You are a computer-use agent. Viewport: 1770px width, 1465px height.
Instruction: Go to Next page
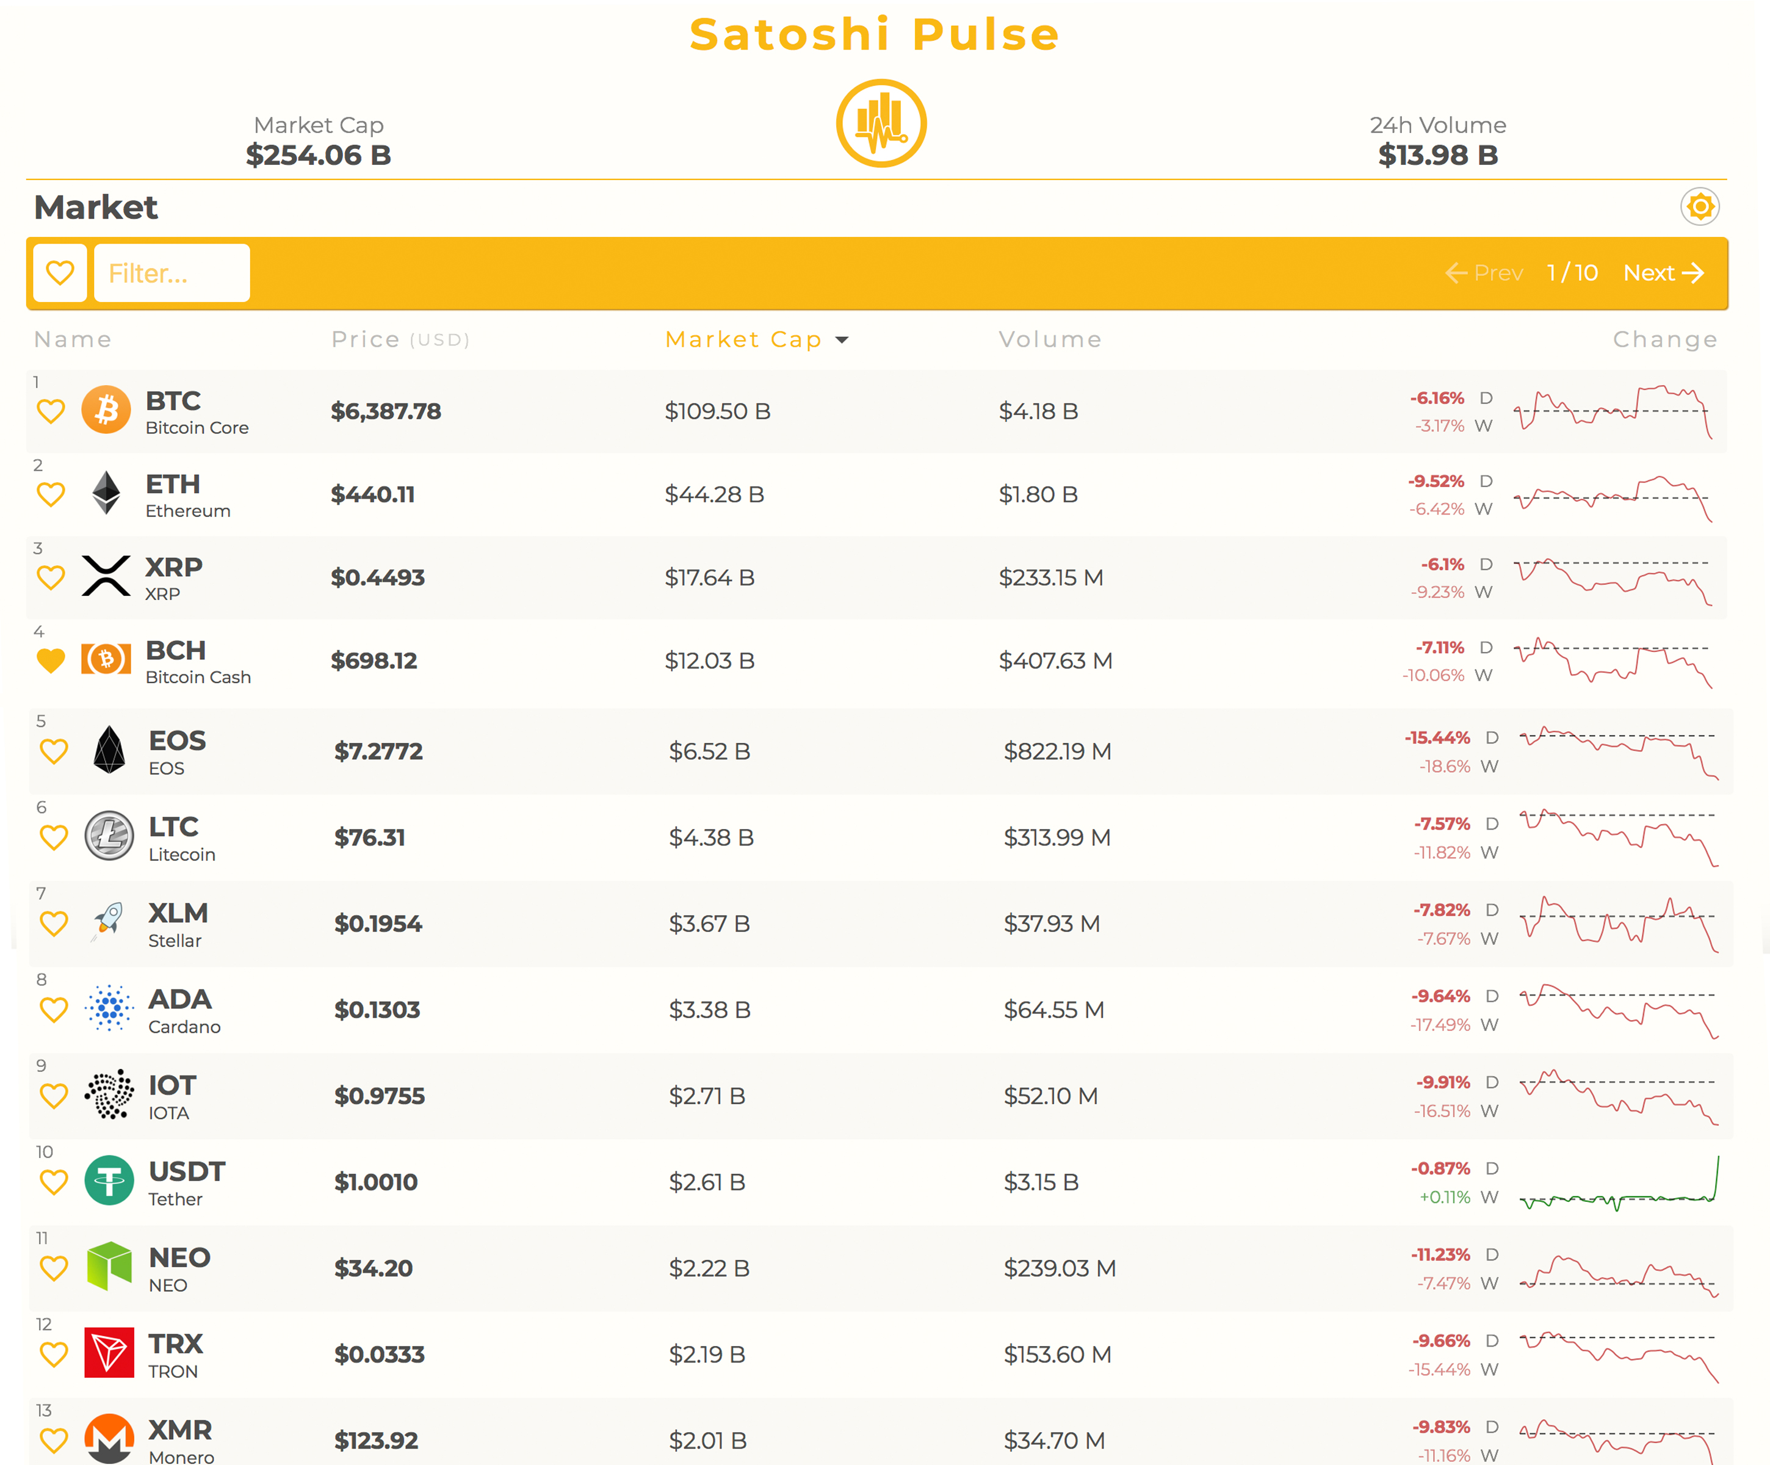pyautogui.click(x=1664, y=273)
